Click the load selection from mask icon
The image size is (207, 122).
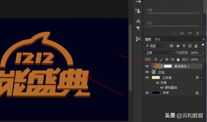175,33
